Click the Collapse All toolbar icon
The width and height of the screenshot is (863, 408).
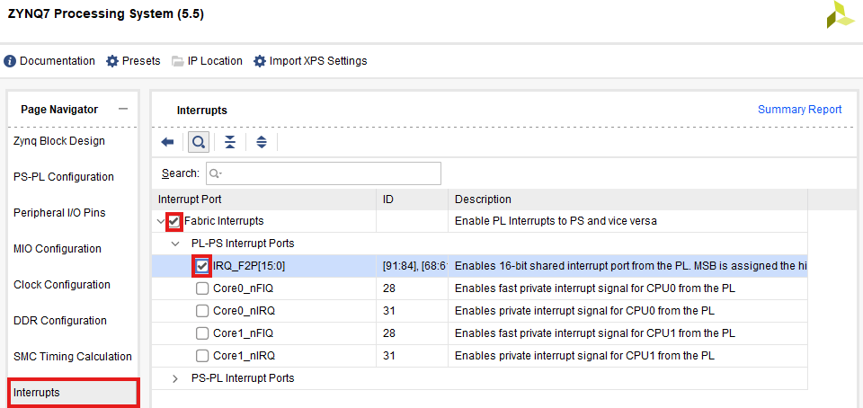point(230,142)
